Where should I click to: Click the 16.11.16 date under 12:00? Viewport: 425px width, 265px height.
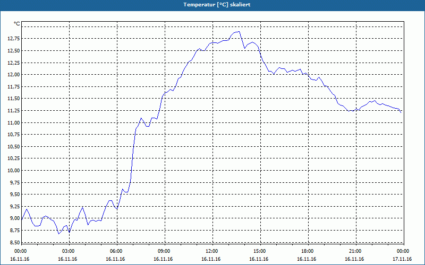[x=211, y=259]
